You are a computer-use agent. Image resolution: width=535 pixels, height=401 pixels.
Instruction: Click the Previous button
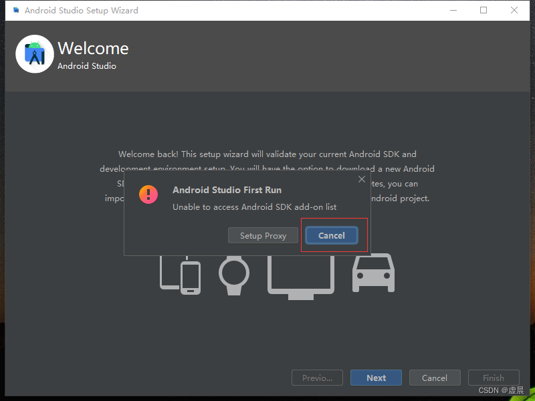coord(317,378)
